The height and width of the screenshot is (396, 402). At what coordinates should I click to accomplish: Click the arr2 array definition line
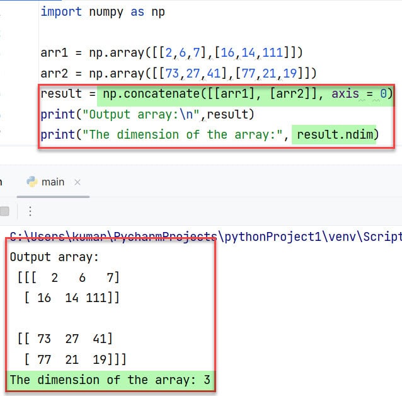[179, 73]
